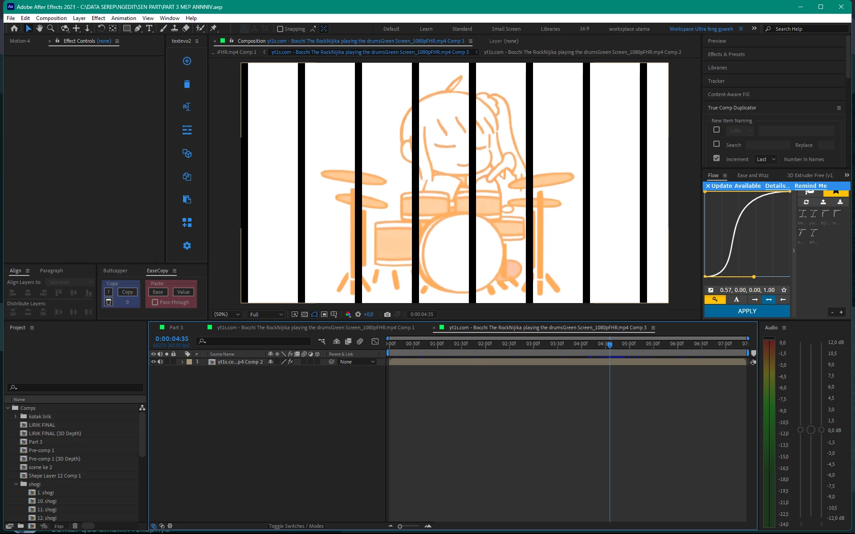This screenshot has height=534, width=855.
Task: Tick the Suffix checkbox in New Item Naming
Action: (717, 130)
